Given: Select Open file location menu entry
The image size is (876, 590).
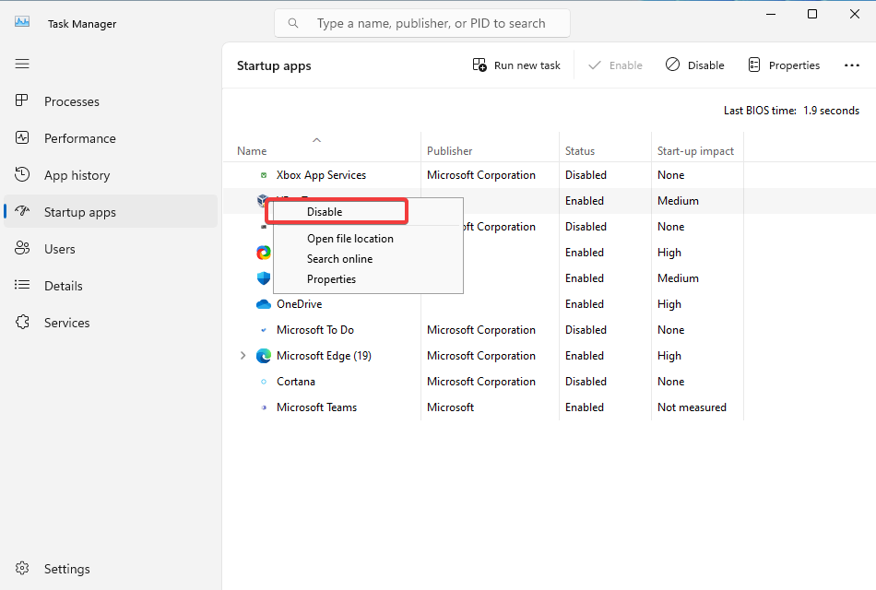Looking at the screenshot, I should pyautogui.click(x=349, y=239).
